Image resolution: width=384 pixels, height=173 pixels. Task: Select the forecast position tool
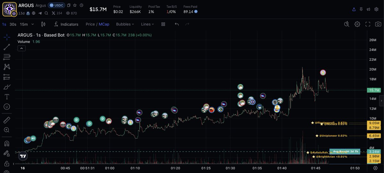7,77
